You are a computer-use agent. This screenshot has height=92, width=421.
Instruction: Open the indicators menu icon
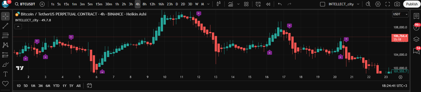(x=231, y=4)
